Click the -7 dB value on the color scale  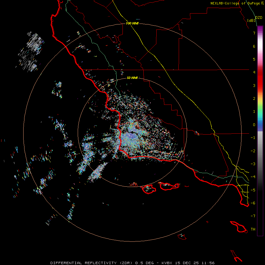tap(253, 216)
